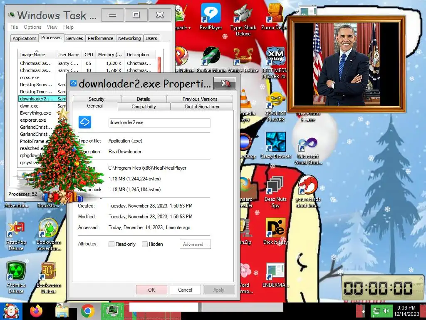Open the Advanced attributes button
This screenshot has width=426, height=320.
[x=195, y=244]
